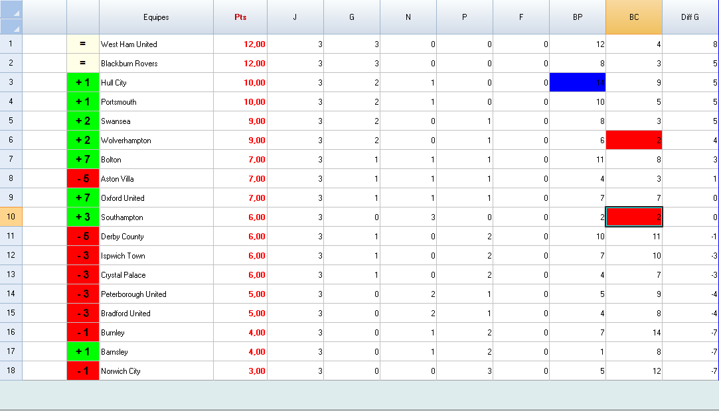This screenshot has height=411, width=719.
Task: Click the red BC cell for Wolverhampton
Action: (x=634, y=140)
